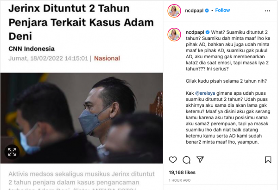Like the post with the heart icon
Screen dimensions: 278x190
173,160
